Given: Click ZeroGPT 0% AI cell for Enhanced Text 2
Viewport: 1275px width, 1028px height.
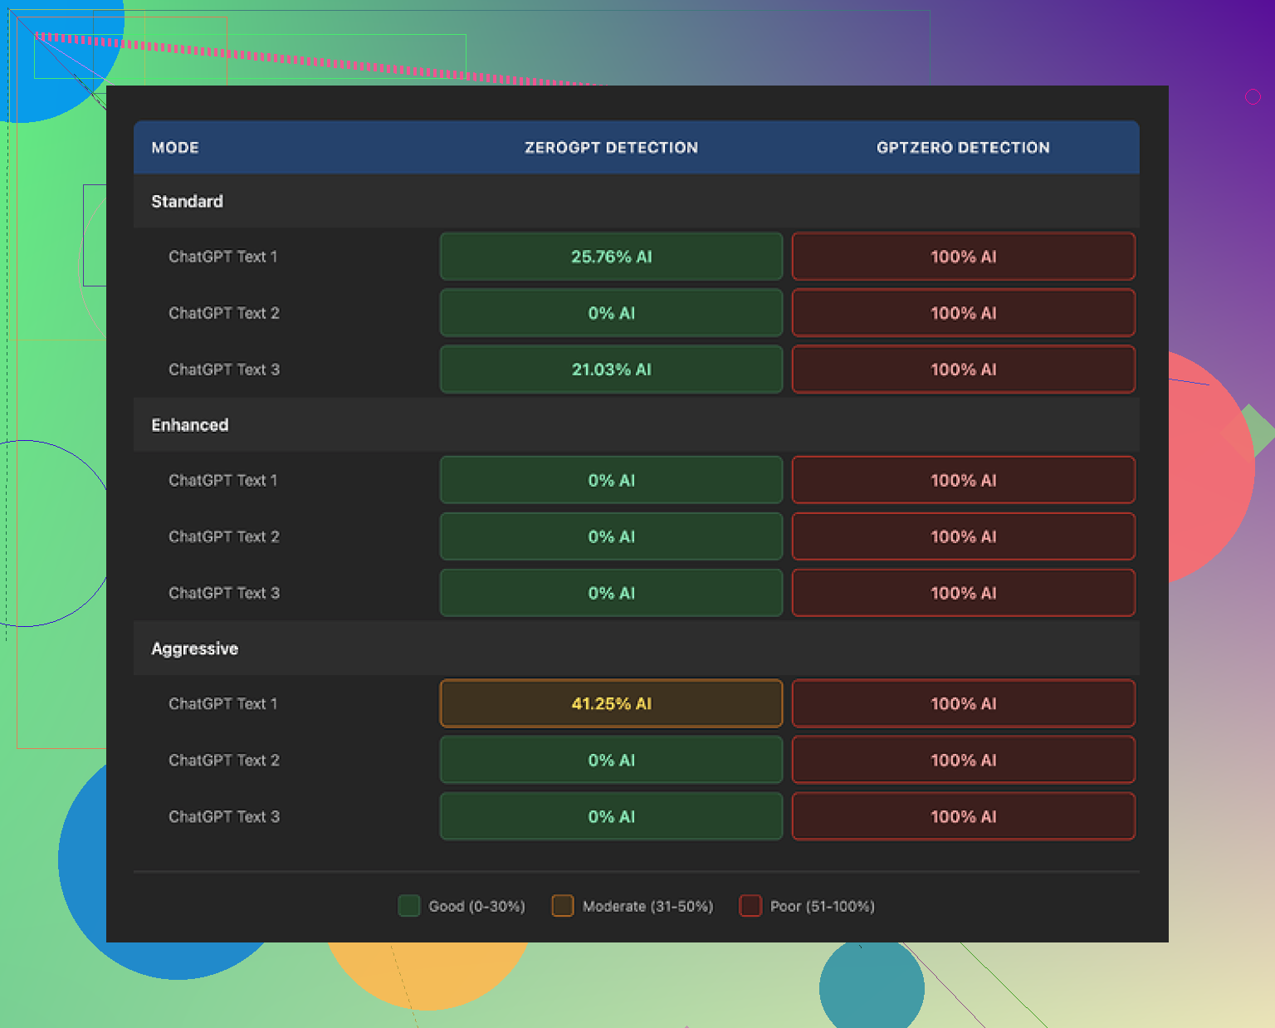Looking at the screenshot, I should pos(611,537).
